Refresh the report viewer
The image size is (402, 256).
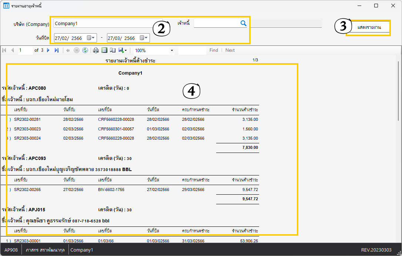coord(85,50)
